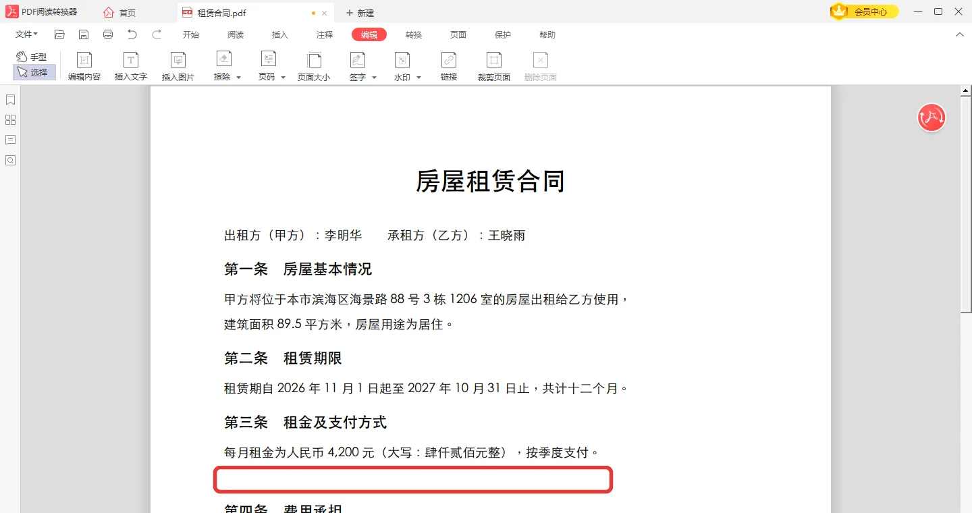The height and width of the screenshot is (513, 972).
Task: Open the 保护 ribbon tab
Action: click(x=503, y=34)
